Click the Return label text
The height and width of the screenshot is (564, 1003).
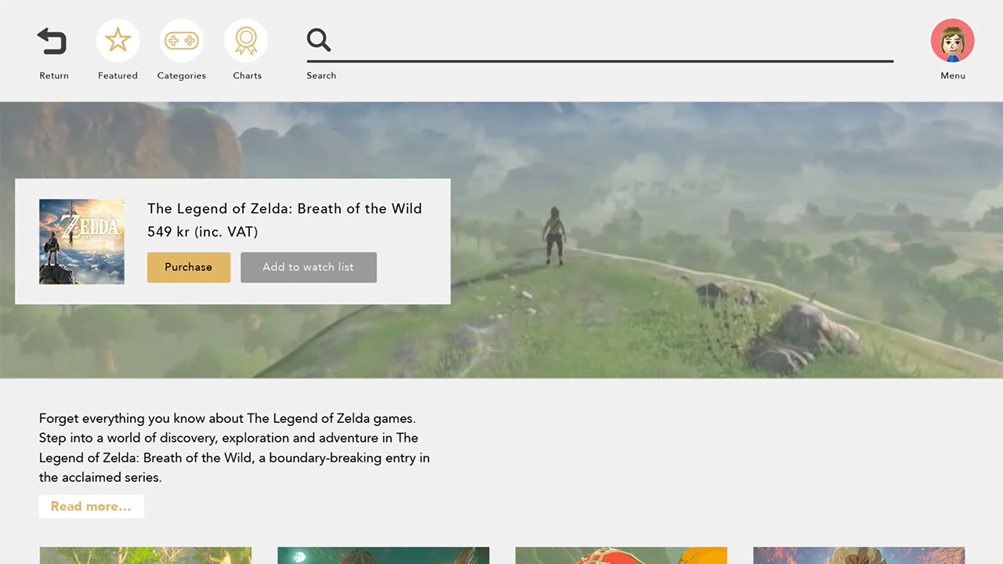click(x=54, y=76)
